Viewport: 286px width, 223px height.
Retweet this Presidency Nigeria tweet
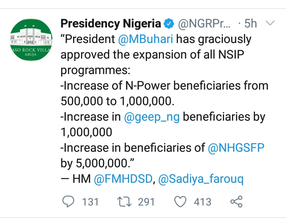tap(124, 201)
